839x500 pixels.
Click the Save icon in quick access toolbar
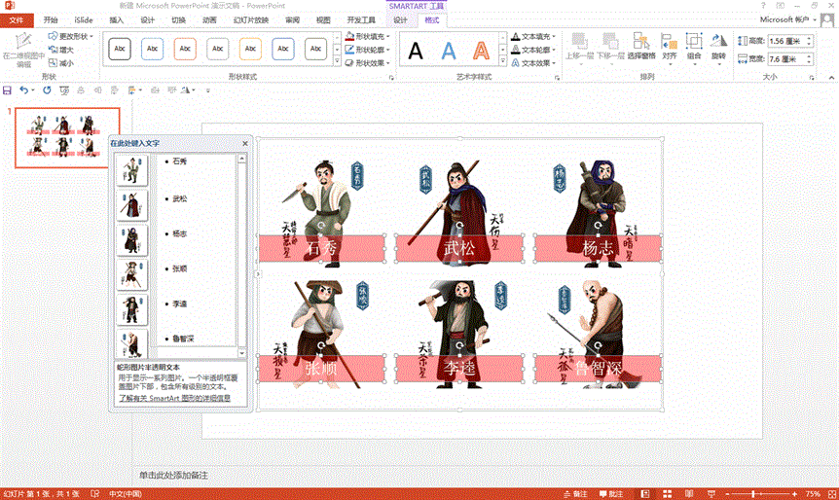[8, 89]
